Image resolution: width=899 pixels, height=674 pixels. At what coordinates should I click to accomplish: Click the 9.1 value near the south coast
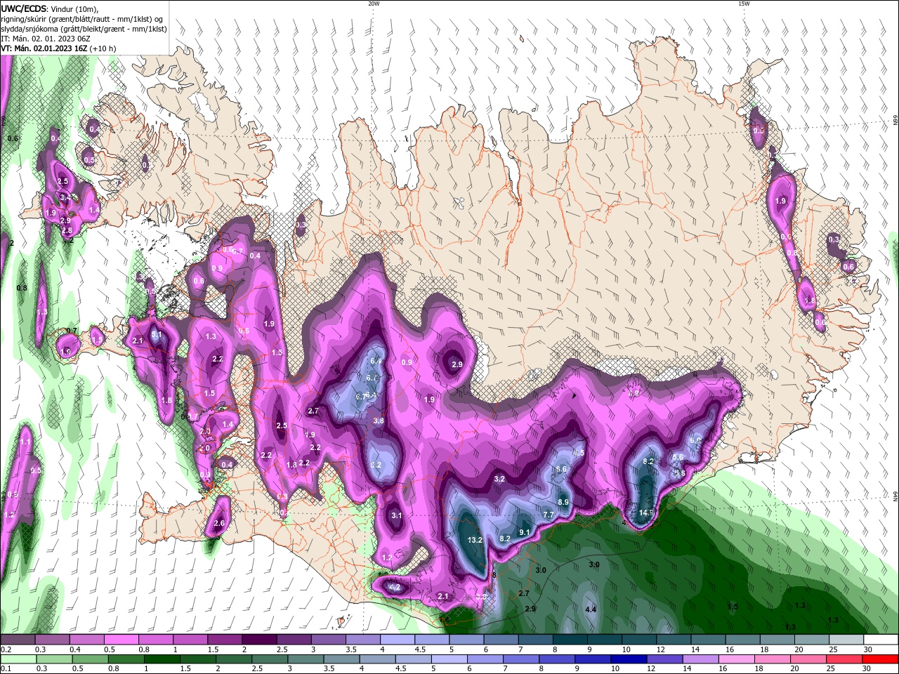[524, 532]
